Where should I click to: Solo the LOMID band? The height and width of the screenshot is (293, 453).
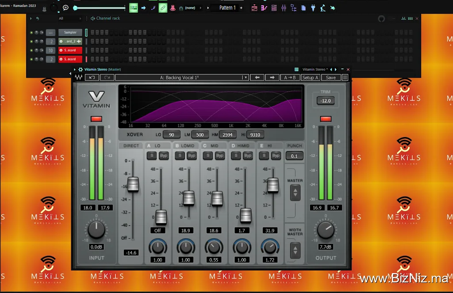point(180,156)
